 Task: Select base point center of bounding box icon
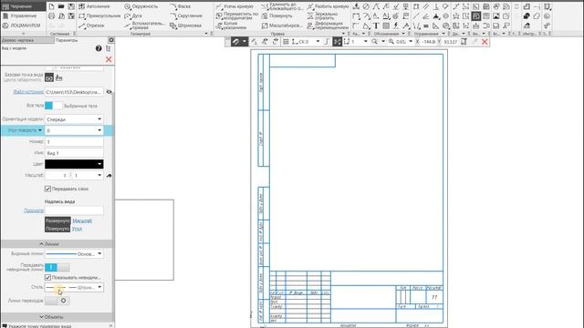point(49,77)
